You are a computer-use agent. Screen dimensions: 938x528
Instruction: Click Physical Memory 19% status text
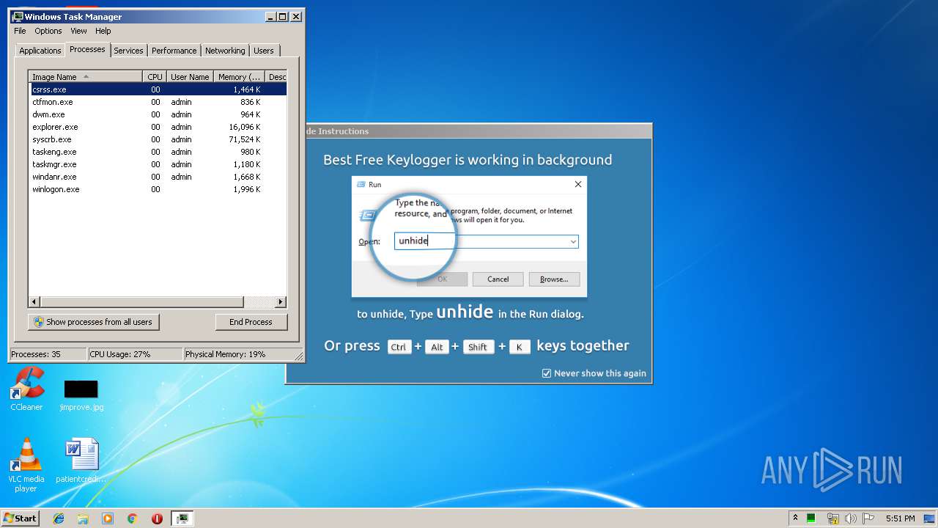tap(226, 354)
